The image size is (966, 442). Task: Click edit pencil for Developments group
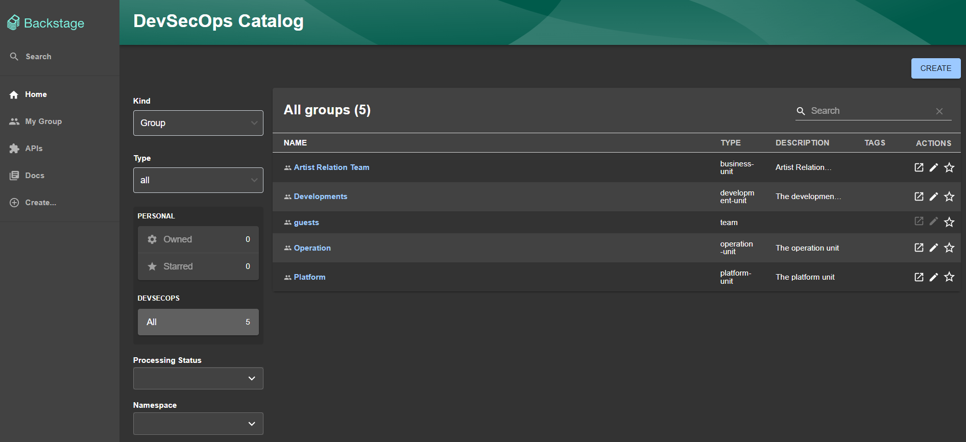[x=933, y=197]
